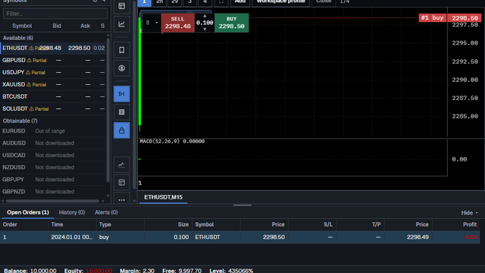Click the warning icon beside XAUUSD
485x273 pixels.
[x=29, y=84]
